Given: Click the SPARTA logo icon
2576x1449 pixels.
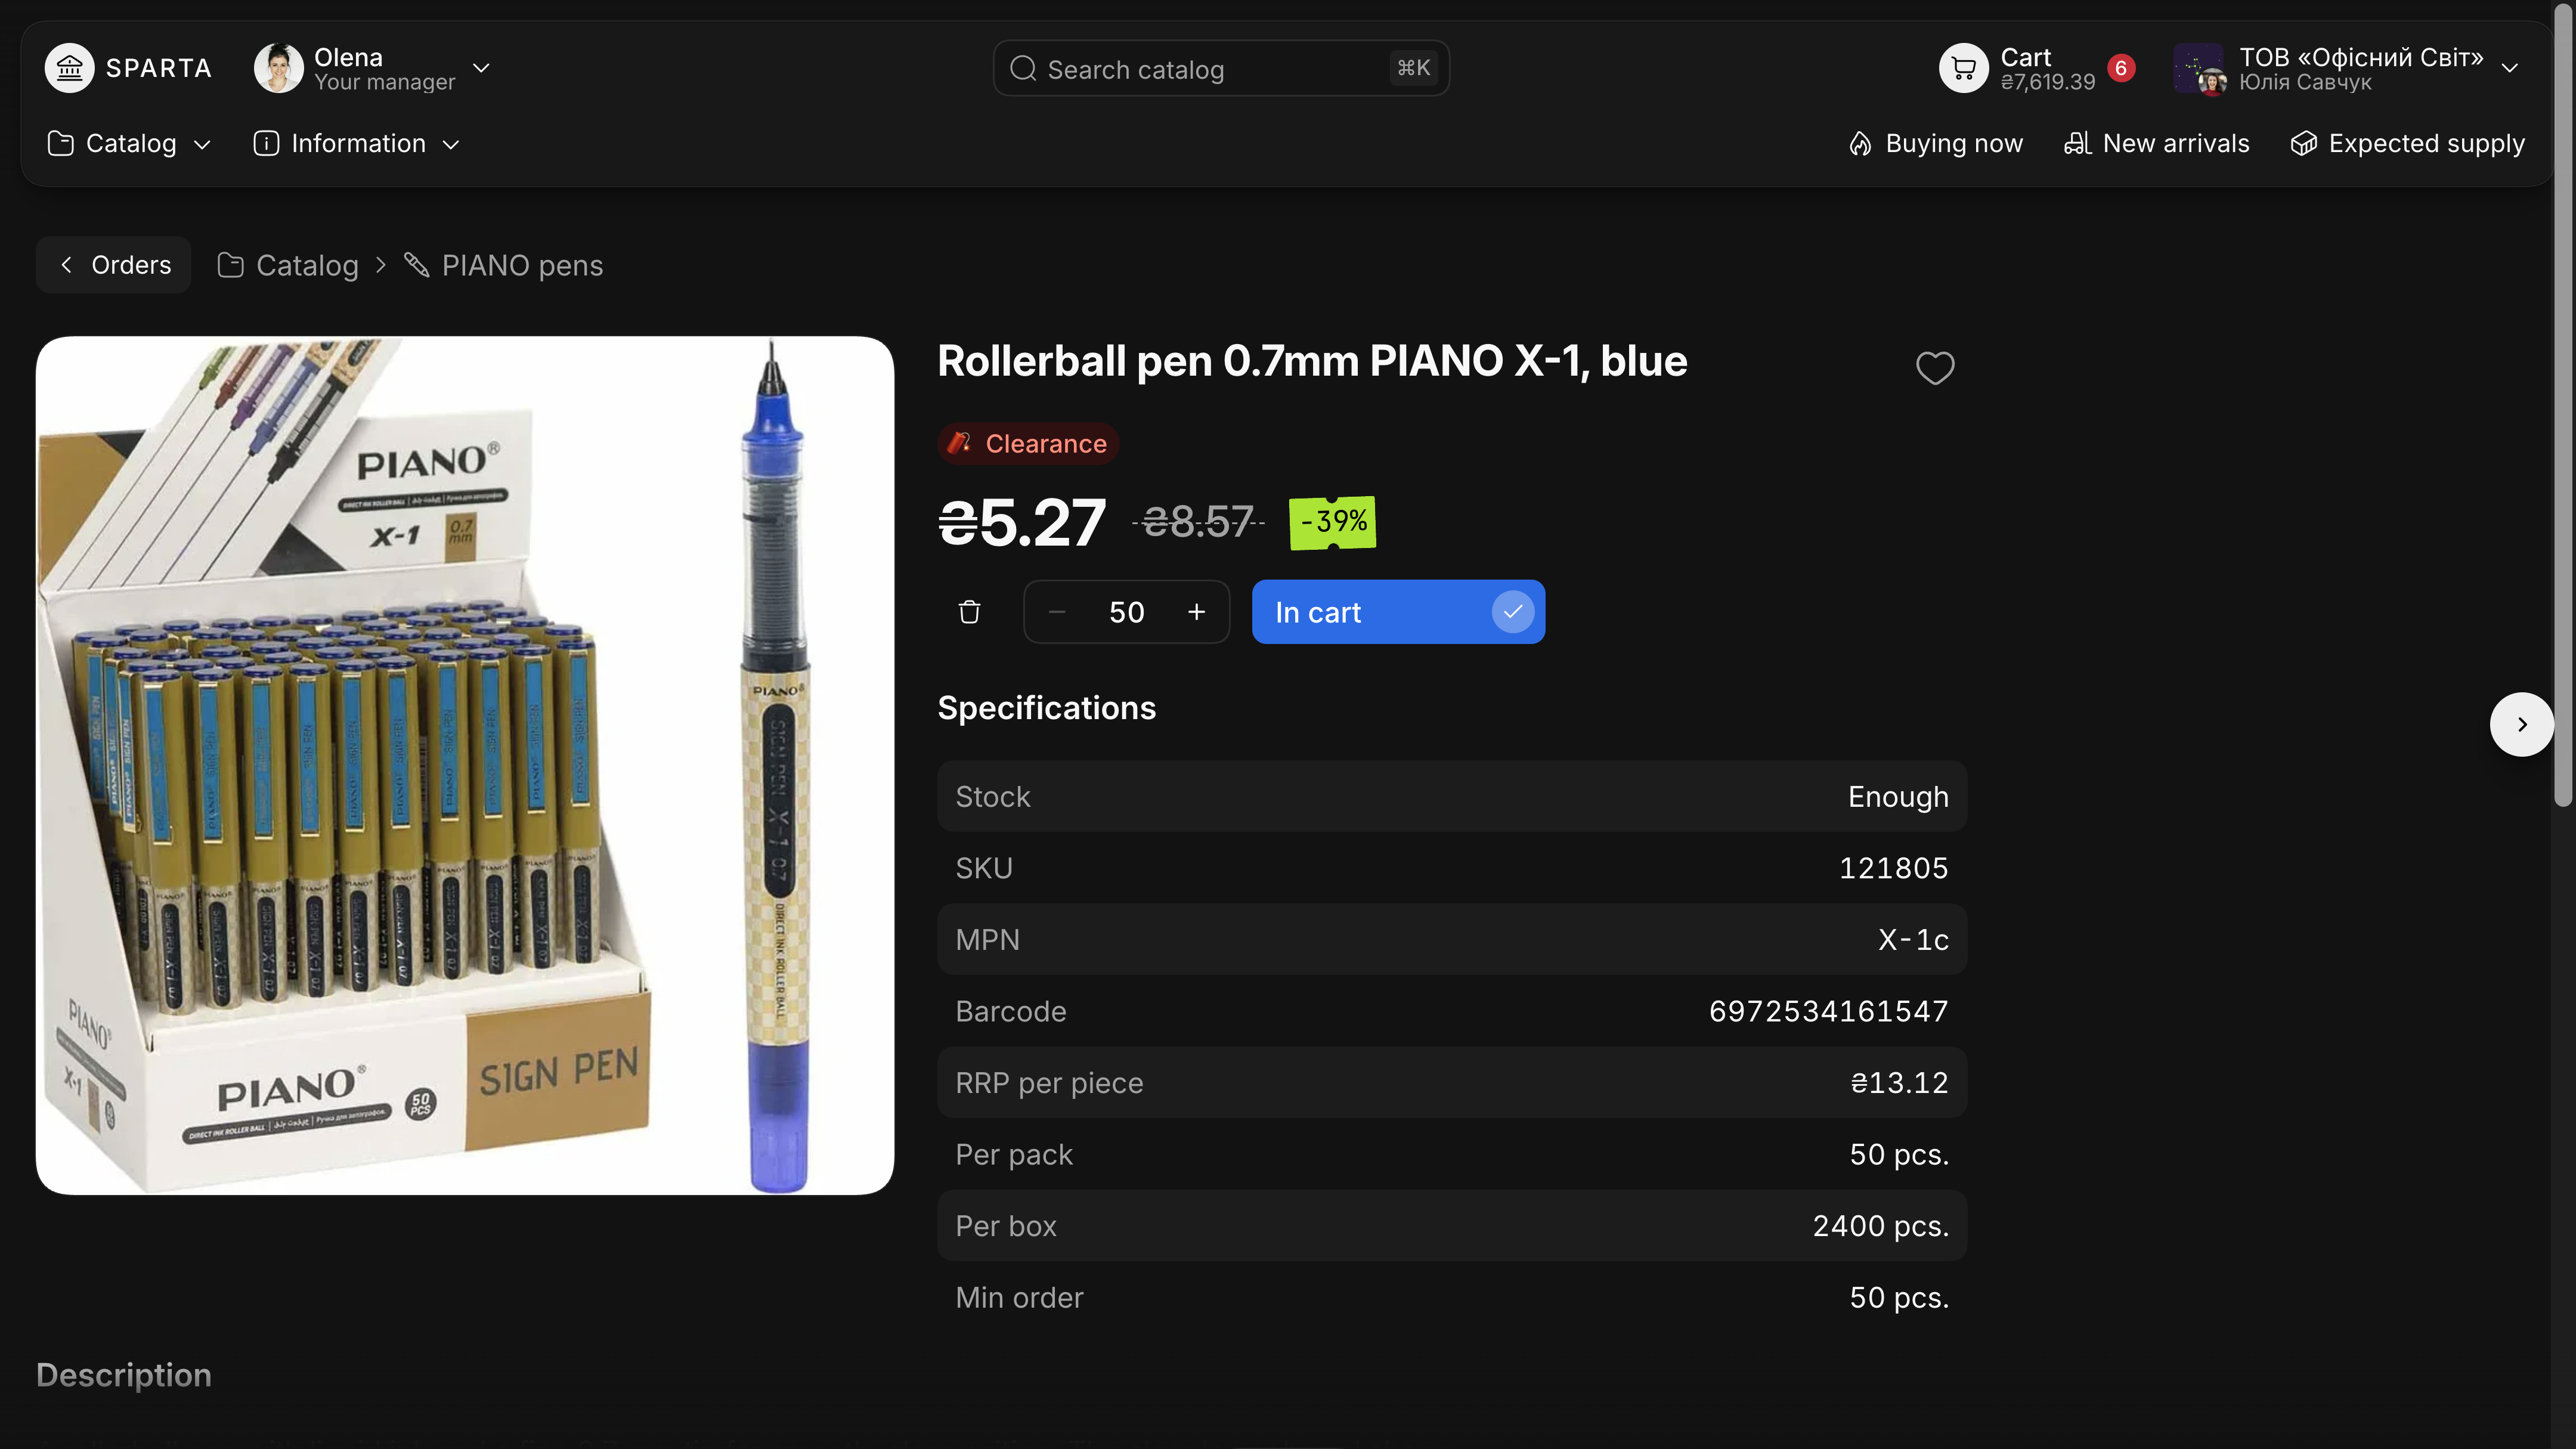Looking at the screenshot, I should click(69, 68).
